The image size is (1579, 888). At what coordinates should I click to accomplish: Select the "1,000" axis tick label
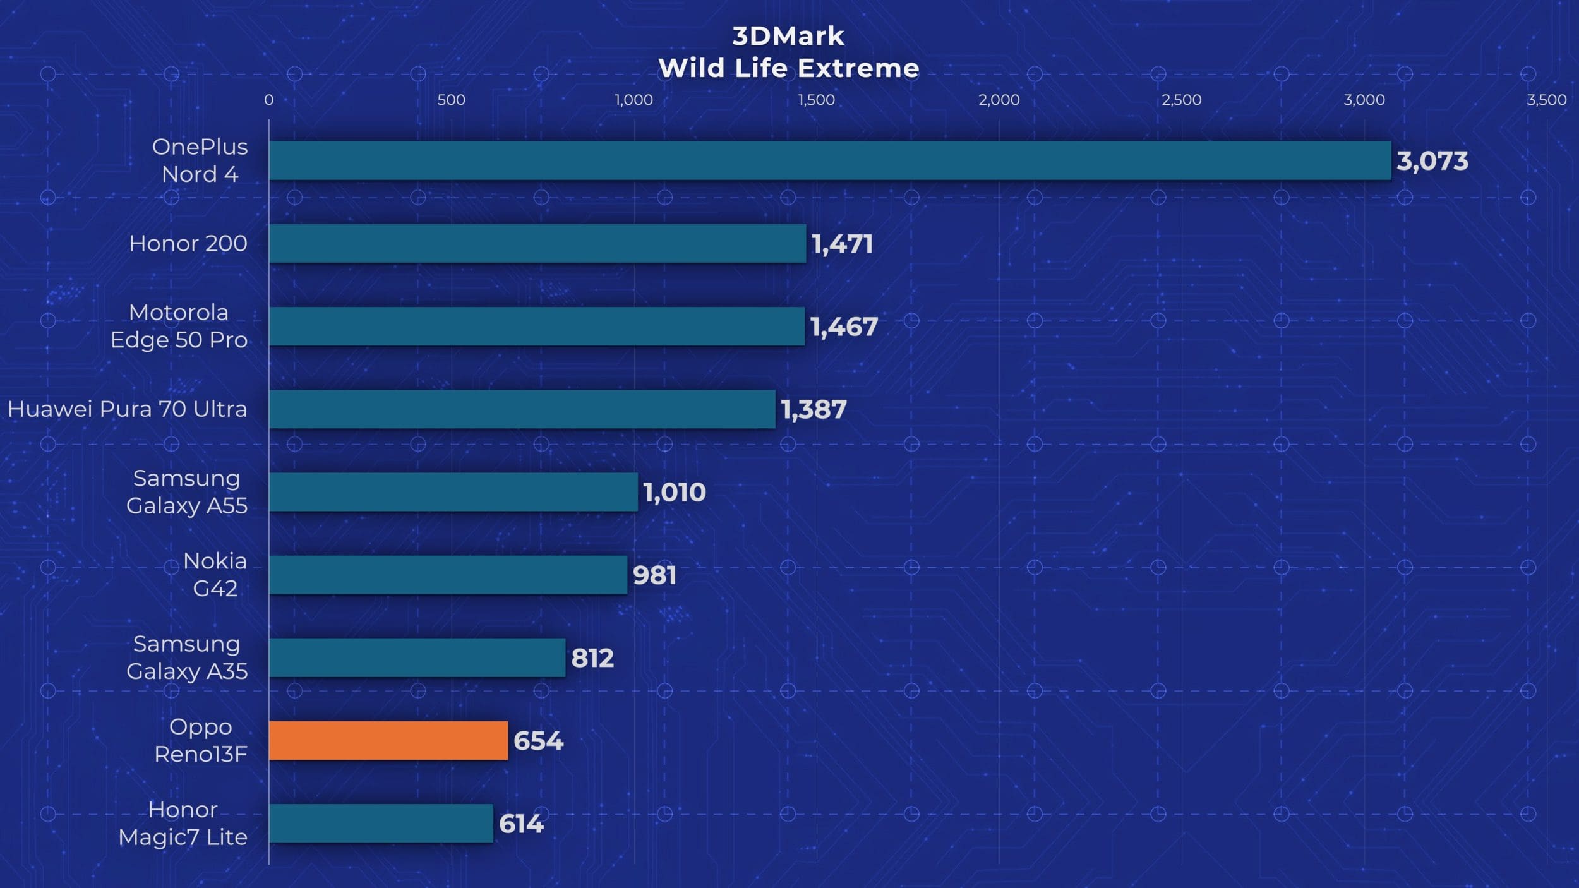point(634,100)
